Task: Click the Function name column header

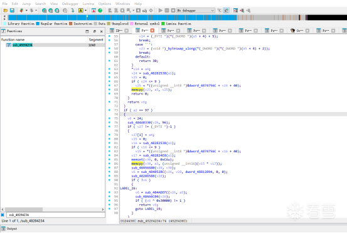Action: tap(44, 39)
